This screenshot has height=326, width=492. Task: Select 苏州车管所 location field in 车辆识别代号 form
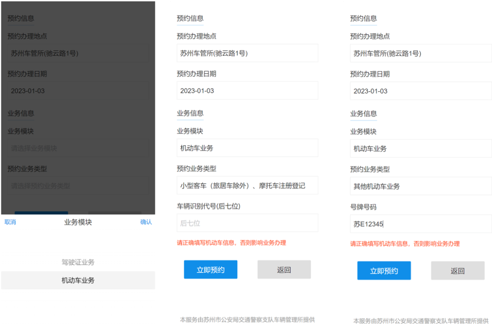tap(247, 53)
